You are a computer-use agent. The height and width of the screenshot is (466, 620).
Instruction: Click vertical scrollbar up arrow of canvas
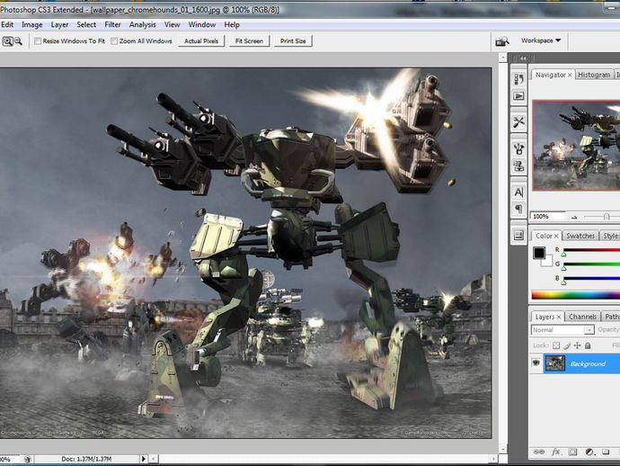[503, 58]
